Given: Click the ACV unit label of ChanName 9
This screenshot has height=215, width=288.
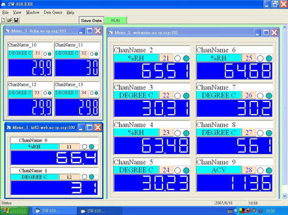Looking at the screenshot, I should point(219,170).
